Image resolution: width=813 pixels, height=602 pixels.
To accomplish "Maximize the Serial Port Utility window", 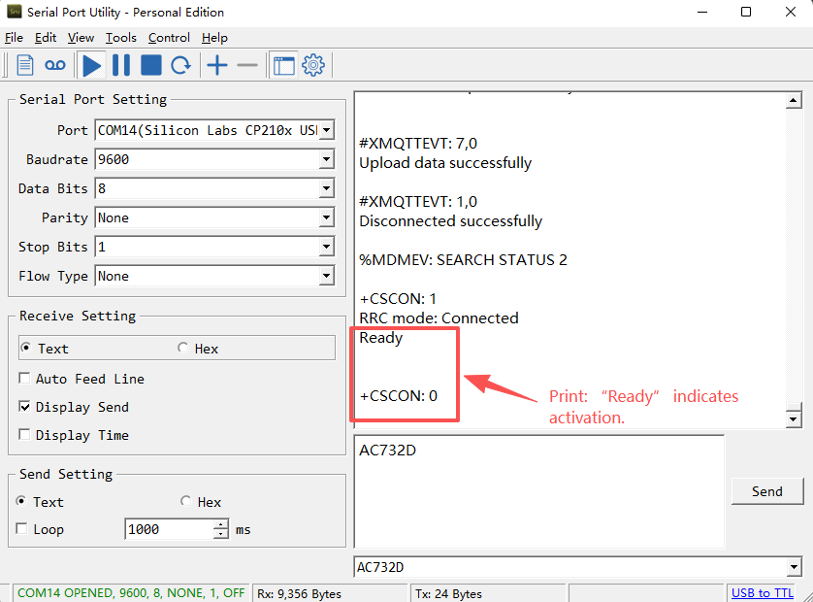I will coord(746,12).
